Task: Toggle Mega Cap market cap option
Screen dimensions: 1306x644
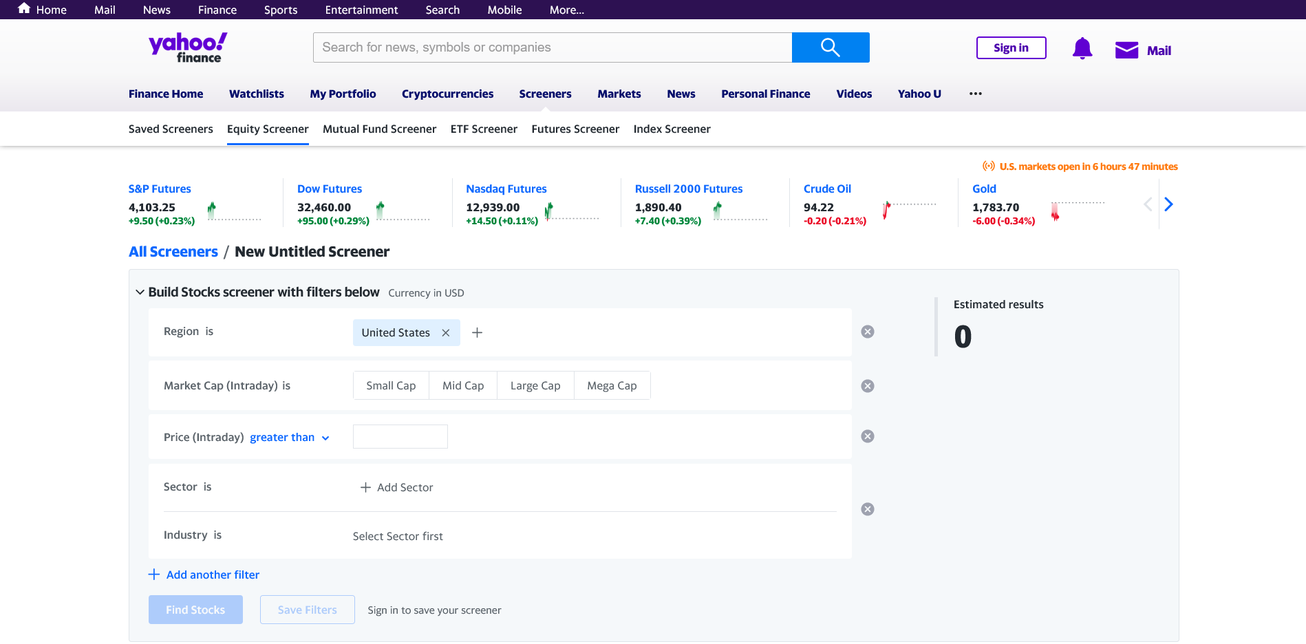Action: (x=612, y=386)
